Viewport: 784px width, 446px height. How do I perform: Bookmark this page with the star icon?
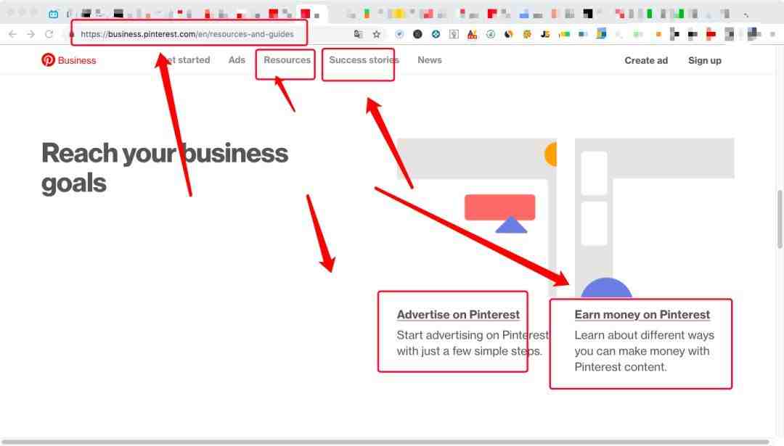[x=377, y=34]
